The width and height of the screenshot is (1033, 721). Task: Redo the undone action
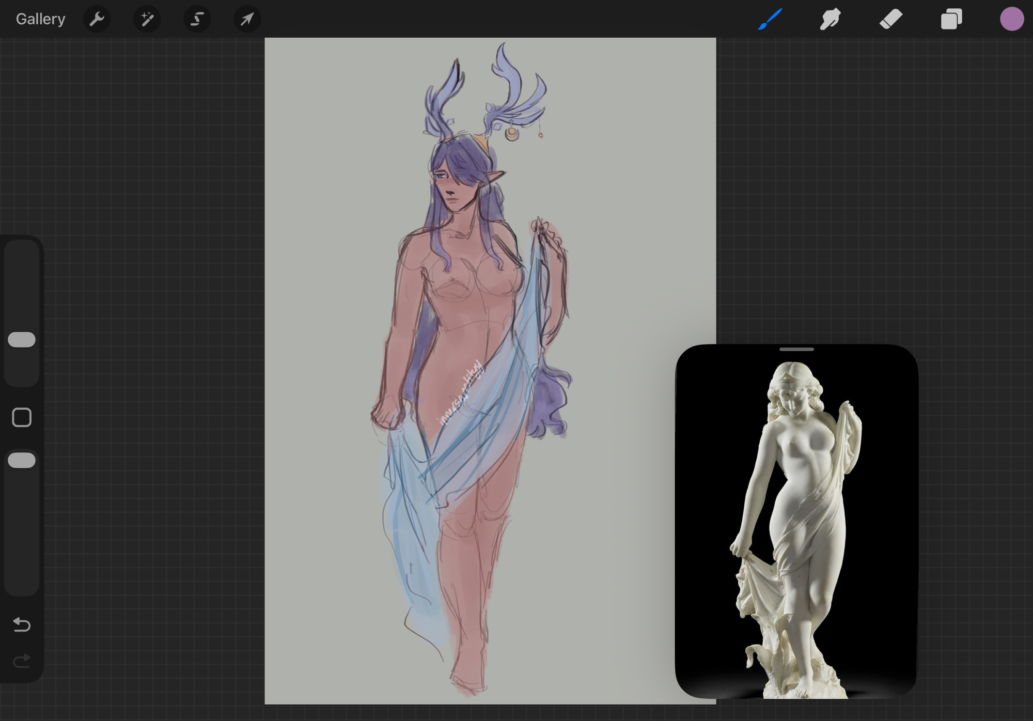click(x=22, y=661)
